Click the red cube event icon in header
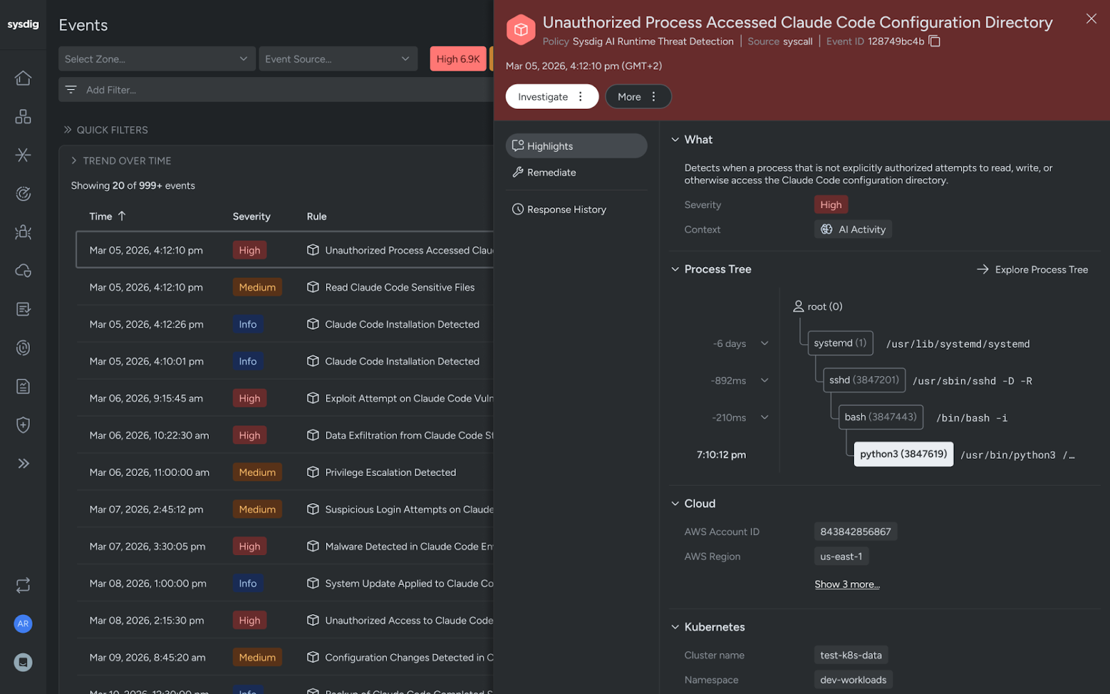Screen dimensions: 1110x694 point(520,30)
